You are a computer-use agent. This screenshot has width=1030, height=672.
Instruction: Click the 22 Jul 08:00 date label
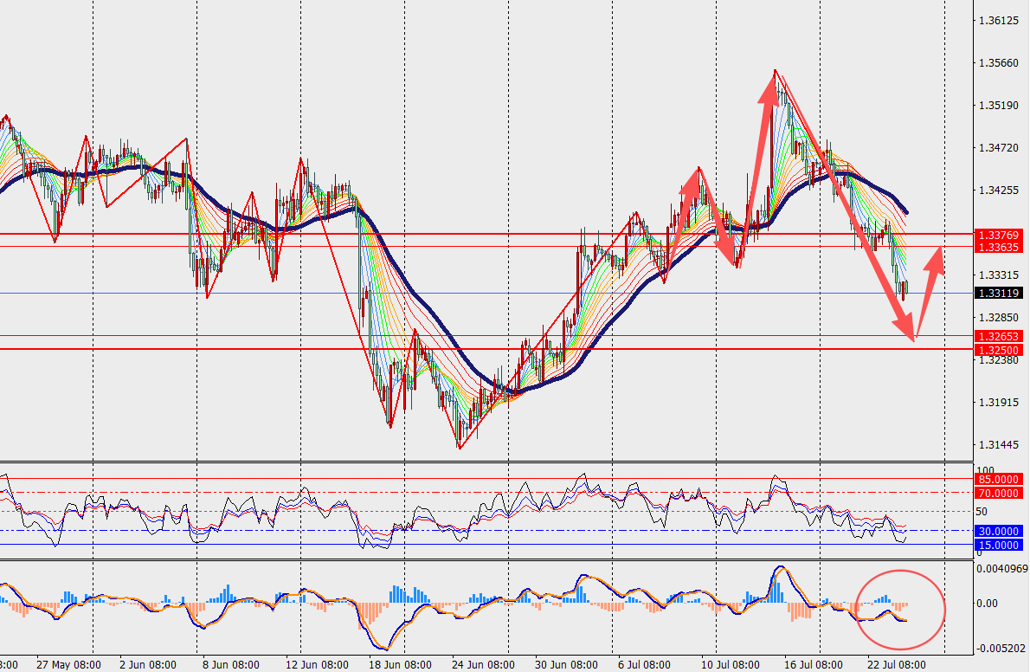[896, 665]
